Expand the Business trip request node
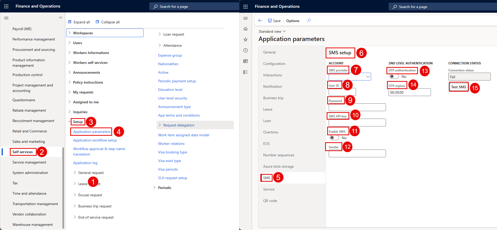Viewport: 497px width, 230px height. click(x=75, y=206)
